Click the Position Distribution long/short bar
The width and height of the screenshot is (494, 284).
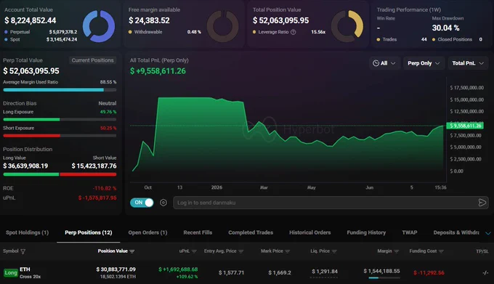coord(60,174)
